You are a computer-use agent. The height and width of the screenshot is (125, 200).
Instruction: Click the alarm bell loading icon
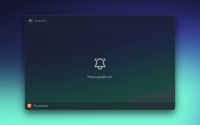click(100, 63)
